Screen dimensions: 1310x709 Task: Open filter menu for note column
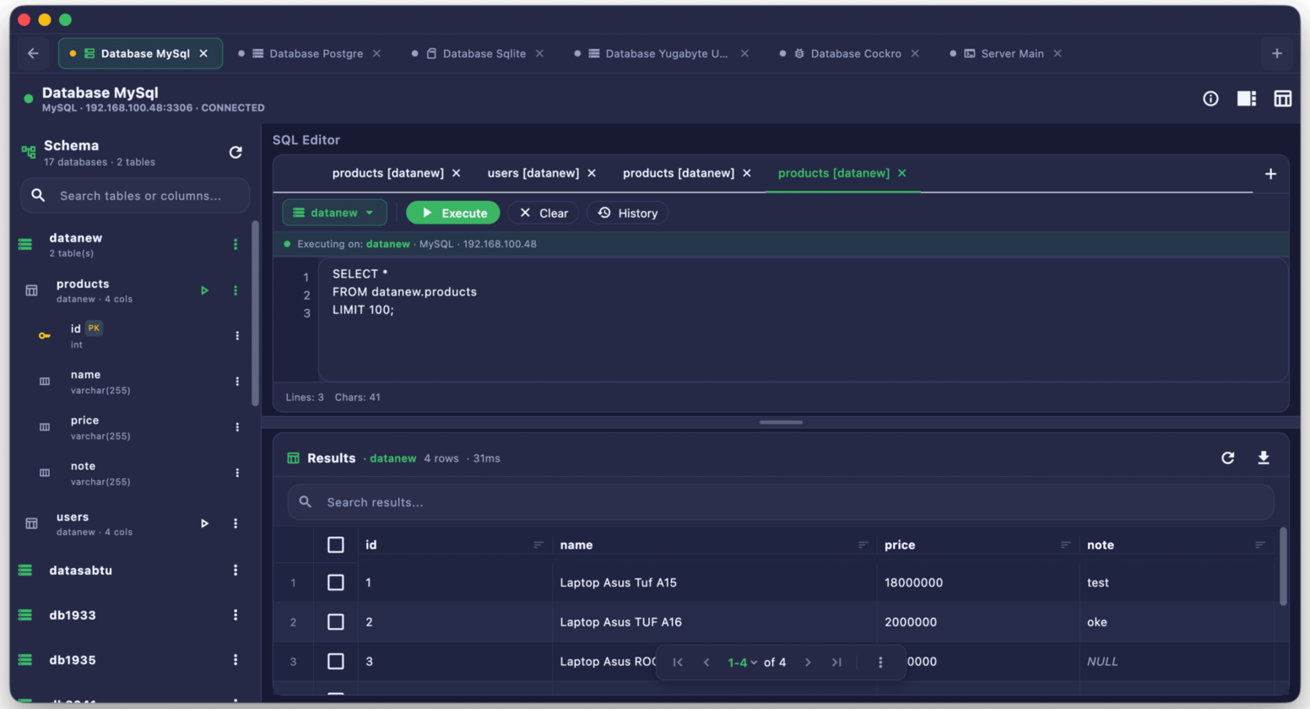[1259, 545]
